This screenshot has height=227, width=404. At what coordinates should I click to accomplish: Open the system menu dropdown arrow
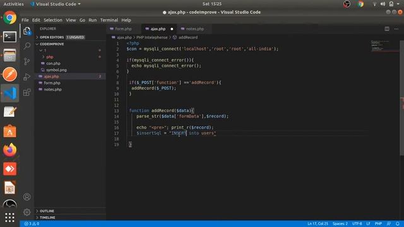click(398, 4)
